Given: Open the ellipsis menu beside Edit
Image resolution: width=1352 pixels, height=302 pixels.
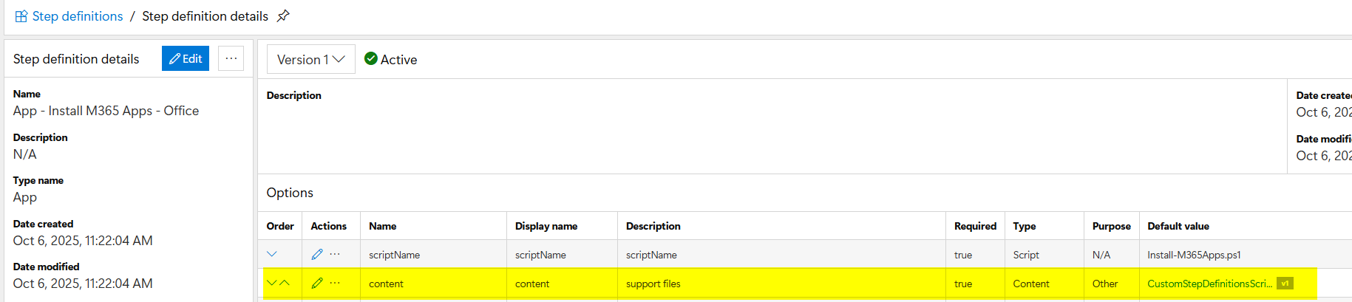Looking at the screenshot, I should click(x=231, y=58).
